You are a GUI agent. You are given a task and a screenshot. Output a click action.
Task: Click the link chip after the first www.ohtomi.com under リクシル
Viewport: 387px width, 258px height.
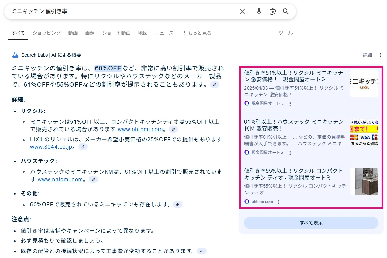point(173,129)
